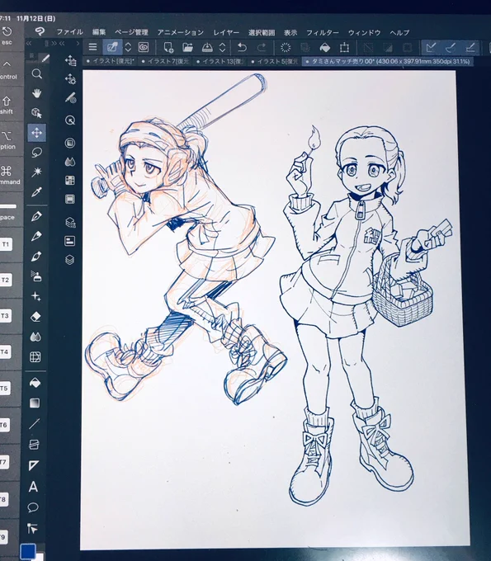491x561 pixels.
Task: Select the Brush tool
Action: point(36,257)
